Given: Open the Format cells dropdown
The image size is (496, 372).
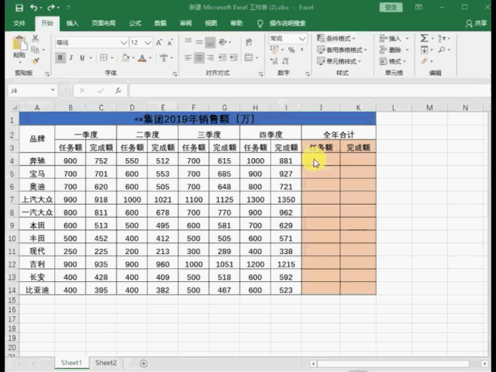Looking at the screenshot, I should [x=405, y=61].
